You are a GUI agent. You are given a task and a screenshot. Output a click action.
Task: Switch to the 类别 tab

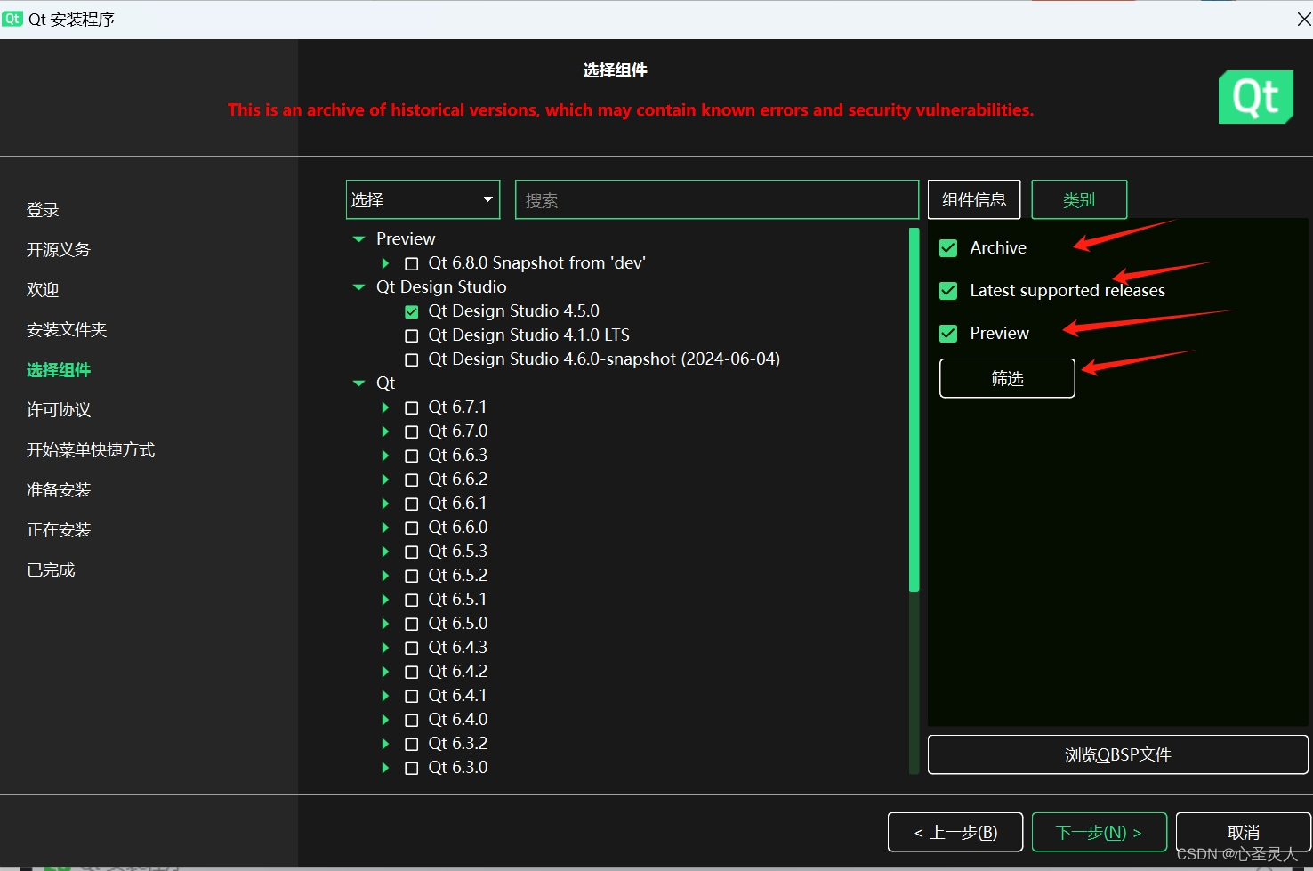pos(1078,199)
